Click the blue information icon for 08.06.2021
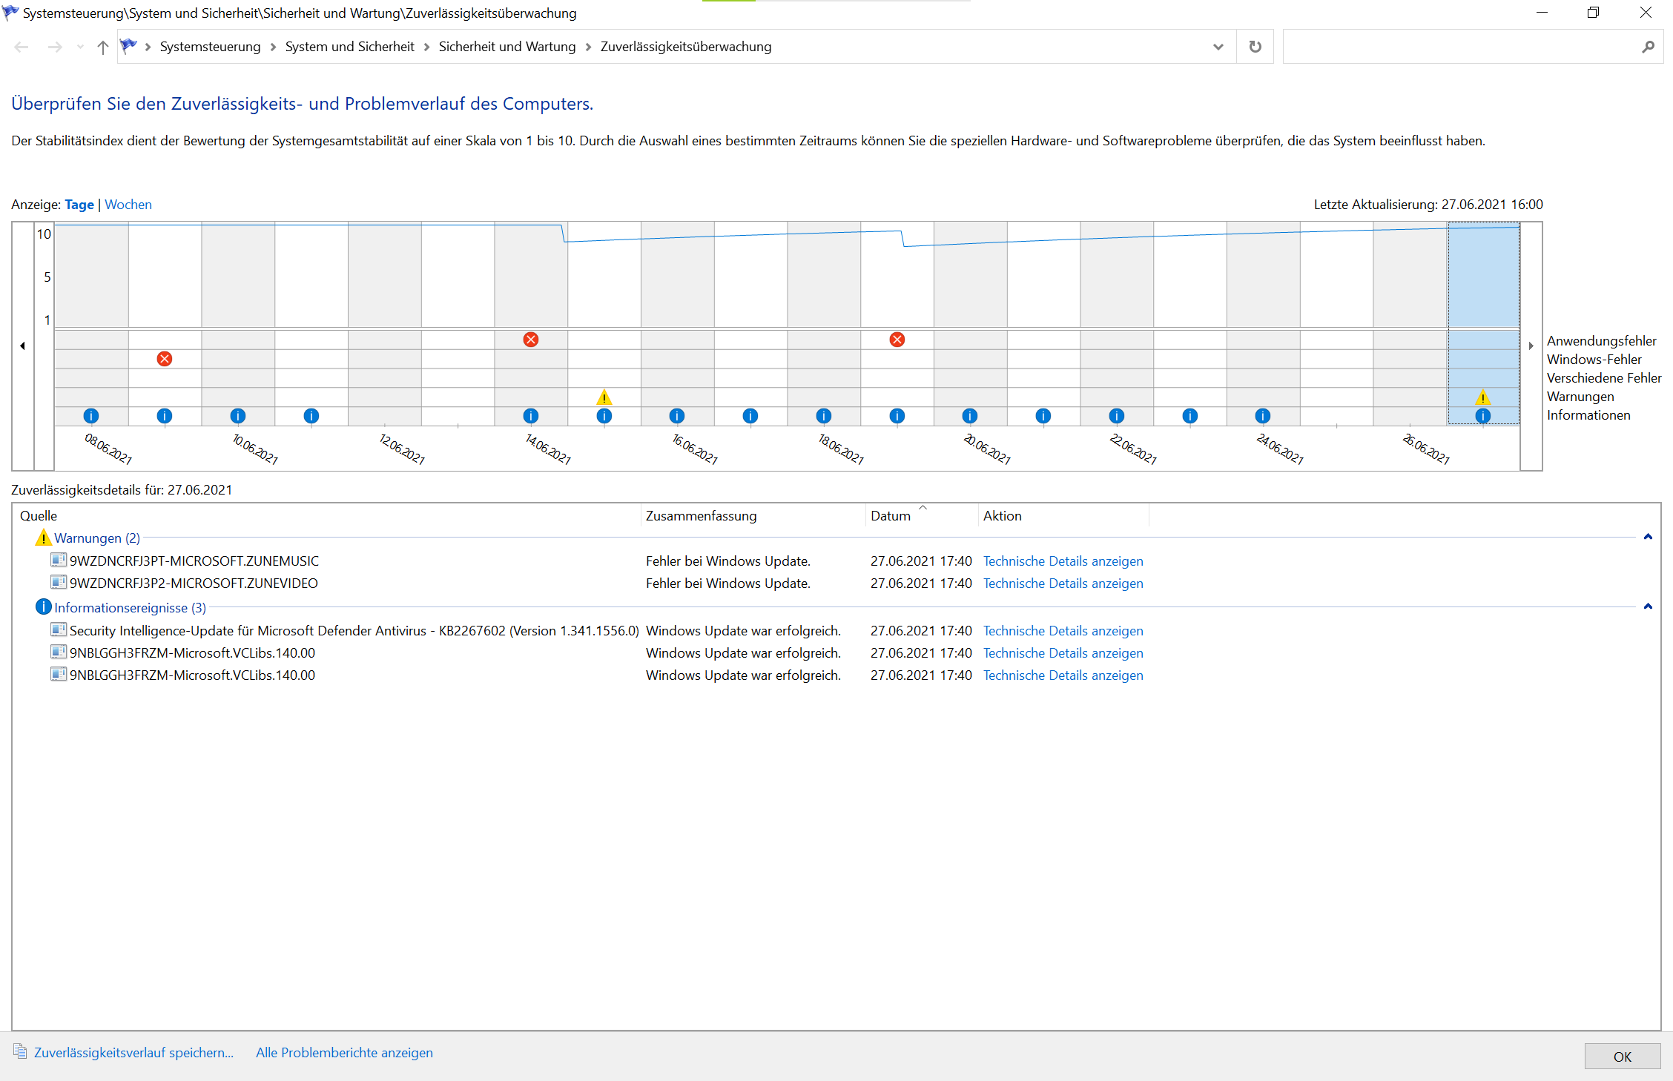Image resolution: width=1673 pixels, height=1081 pixels. (x=91, y=416)
